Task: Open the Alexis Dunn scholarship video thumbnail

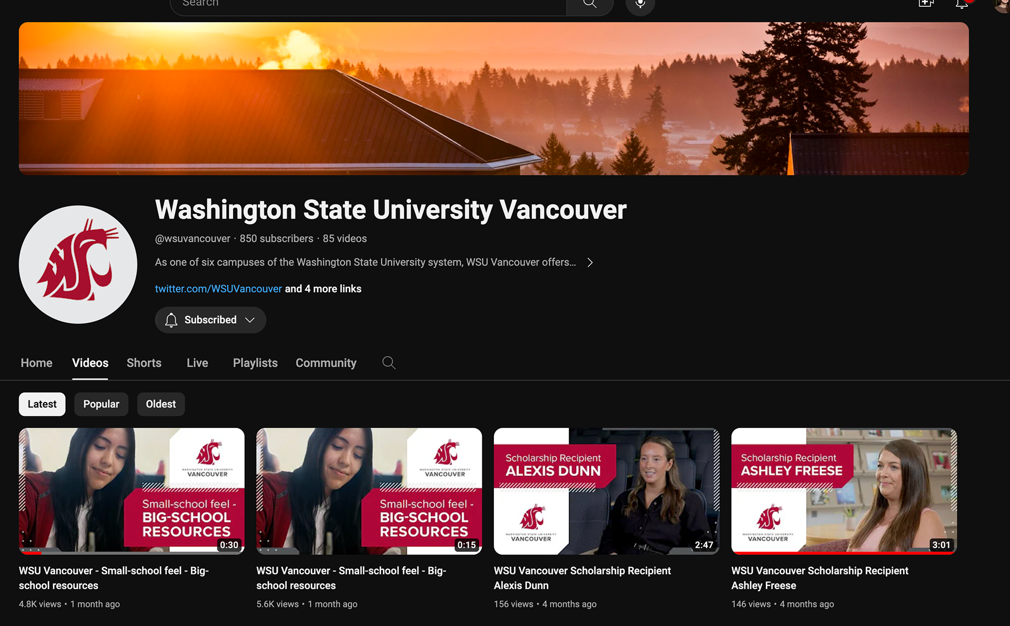Action: click(607, 491)
